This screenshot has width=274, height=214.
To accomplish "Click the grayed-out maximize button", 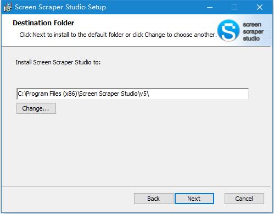I will pyautogui.click(x=234, y=7).
